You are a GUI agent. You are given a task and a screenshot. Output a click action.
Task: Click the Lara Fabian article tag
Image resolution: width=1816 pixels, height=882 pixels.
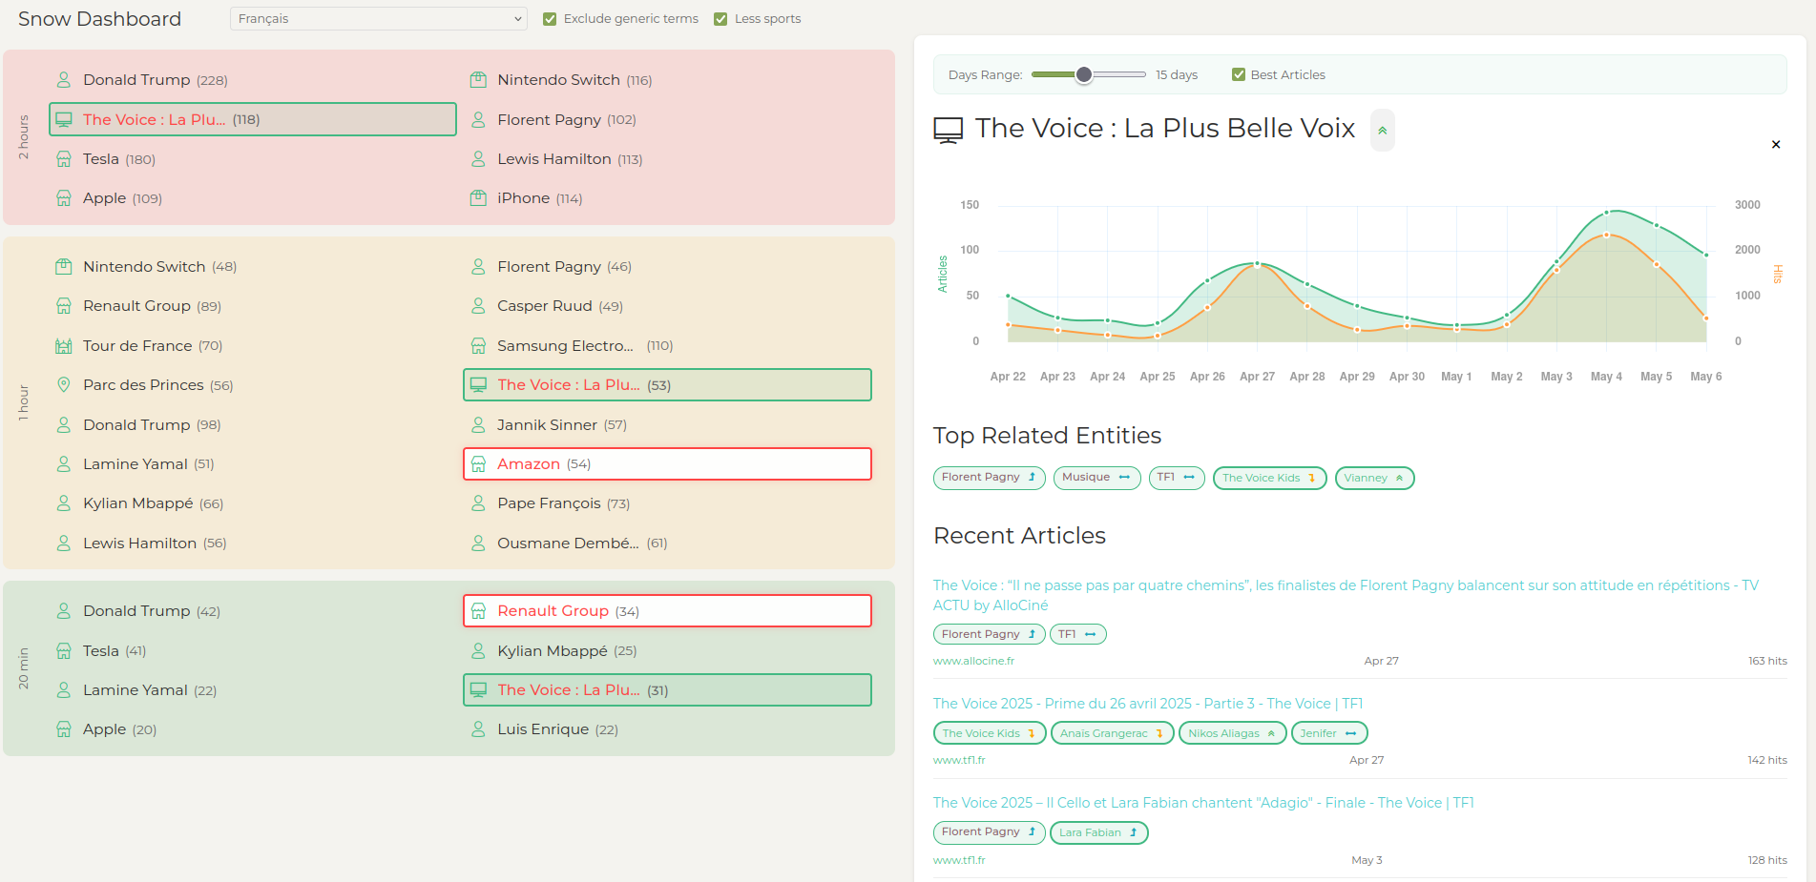[x=1098, y=832]
